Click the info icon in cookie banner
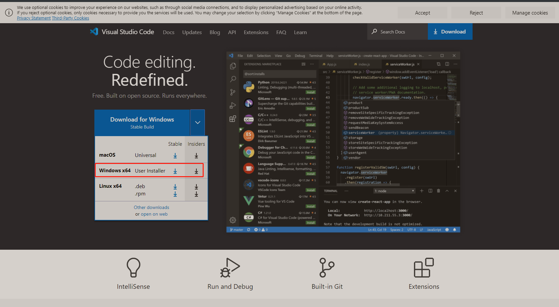The image size is (559, 307). [x=9, y=13]
